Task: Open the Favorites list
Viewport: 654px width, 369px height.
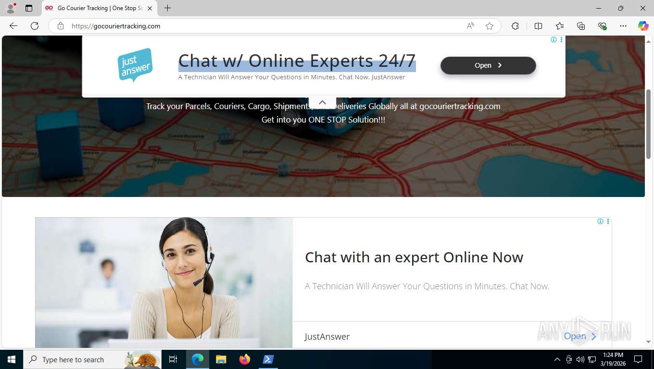Action: point(560,26)
